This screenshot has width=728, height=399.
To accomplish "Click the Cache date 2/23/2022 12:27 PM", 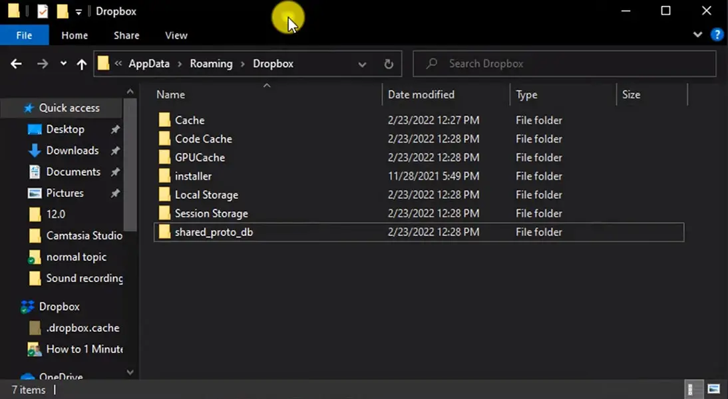I will point(434,120).
